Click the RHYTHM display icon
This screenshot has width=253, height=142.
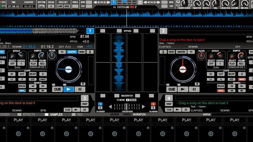point(42,6)
